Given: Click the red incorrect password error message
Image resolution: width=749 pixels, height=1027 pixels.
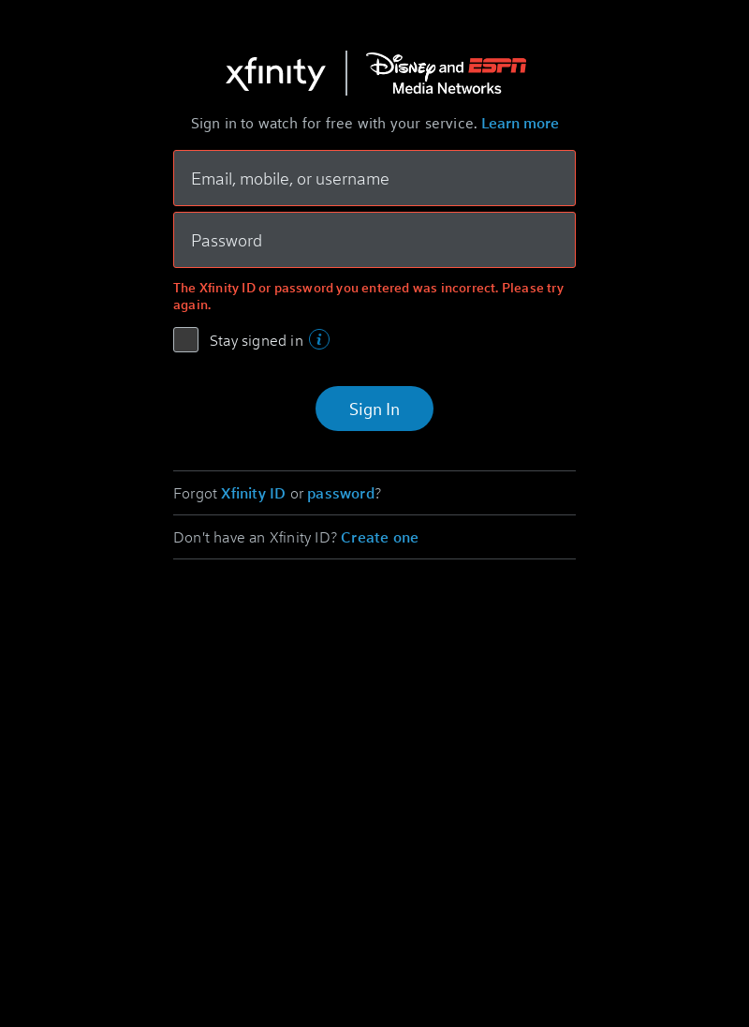Looking at the screenshot, I should 368,296.
